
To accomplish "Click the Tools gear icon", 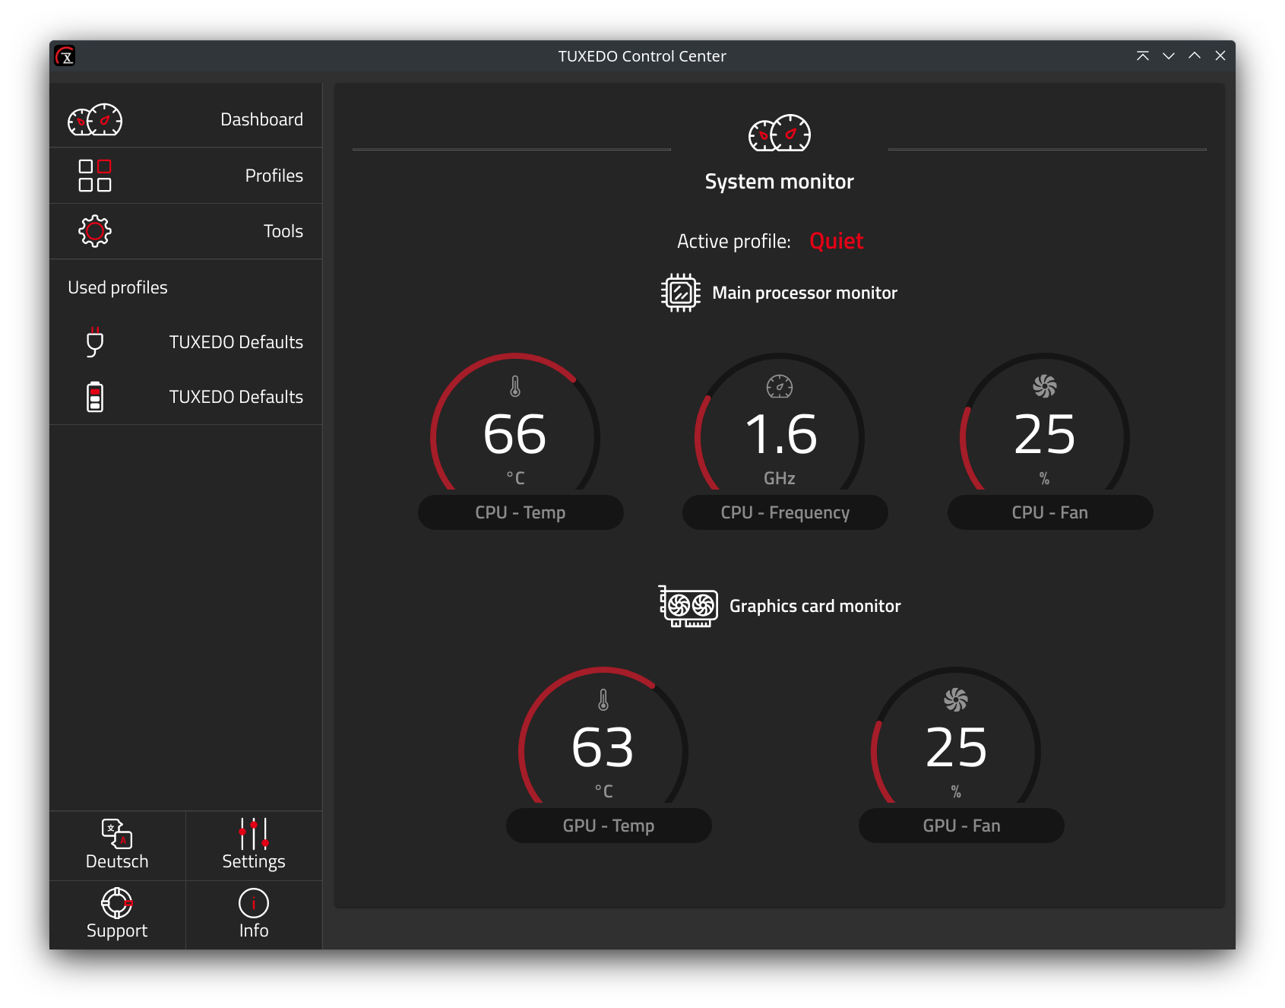I will point(95,231).
